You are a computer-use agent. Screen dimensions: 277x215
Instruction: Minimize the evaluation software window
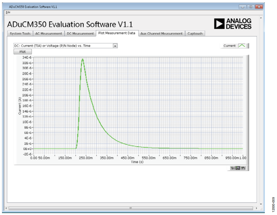tap(242, 7)
